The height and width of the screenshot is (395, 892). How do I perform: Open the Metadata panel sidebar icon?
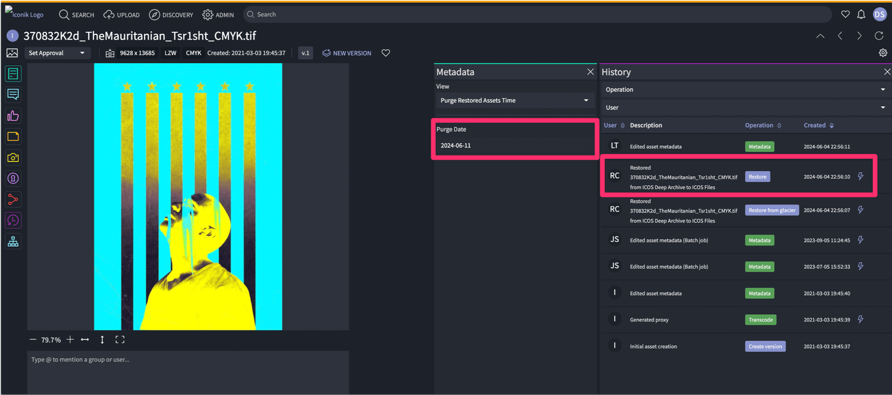coord(13,74)
